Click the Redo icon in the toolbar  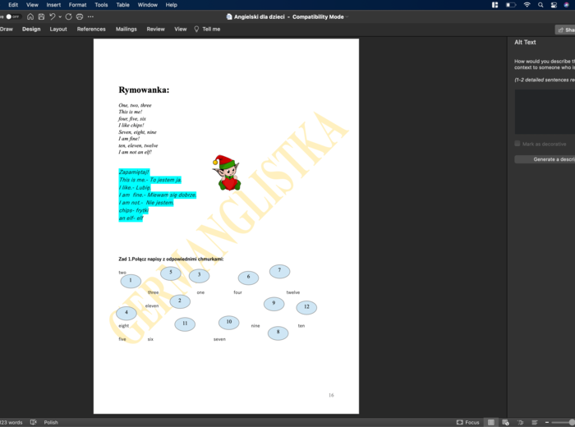(x=68, y=16)
